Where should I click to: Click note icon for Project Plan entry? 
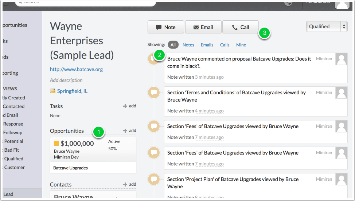point(154,179)
